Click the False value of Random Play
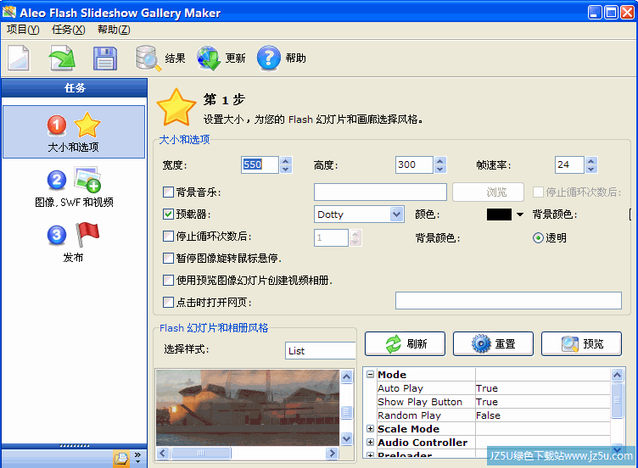Screen dimensions: 638x468 [x=489, y=415]
